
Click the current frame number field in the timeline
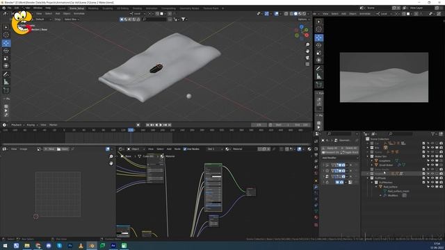(x=259, y=125)
